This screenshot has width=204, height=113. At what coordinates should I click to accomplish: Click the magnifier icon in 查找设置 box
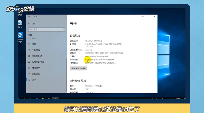[x=63, y=29]
